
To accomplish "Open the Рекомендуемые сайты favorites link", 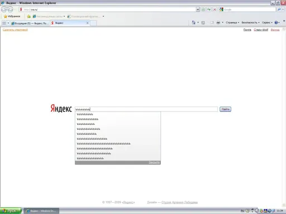I will click(49, 16).
